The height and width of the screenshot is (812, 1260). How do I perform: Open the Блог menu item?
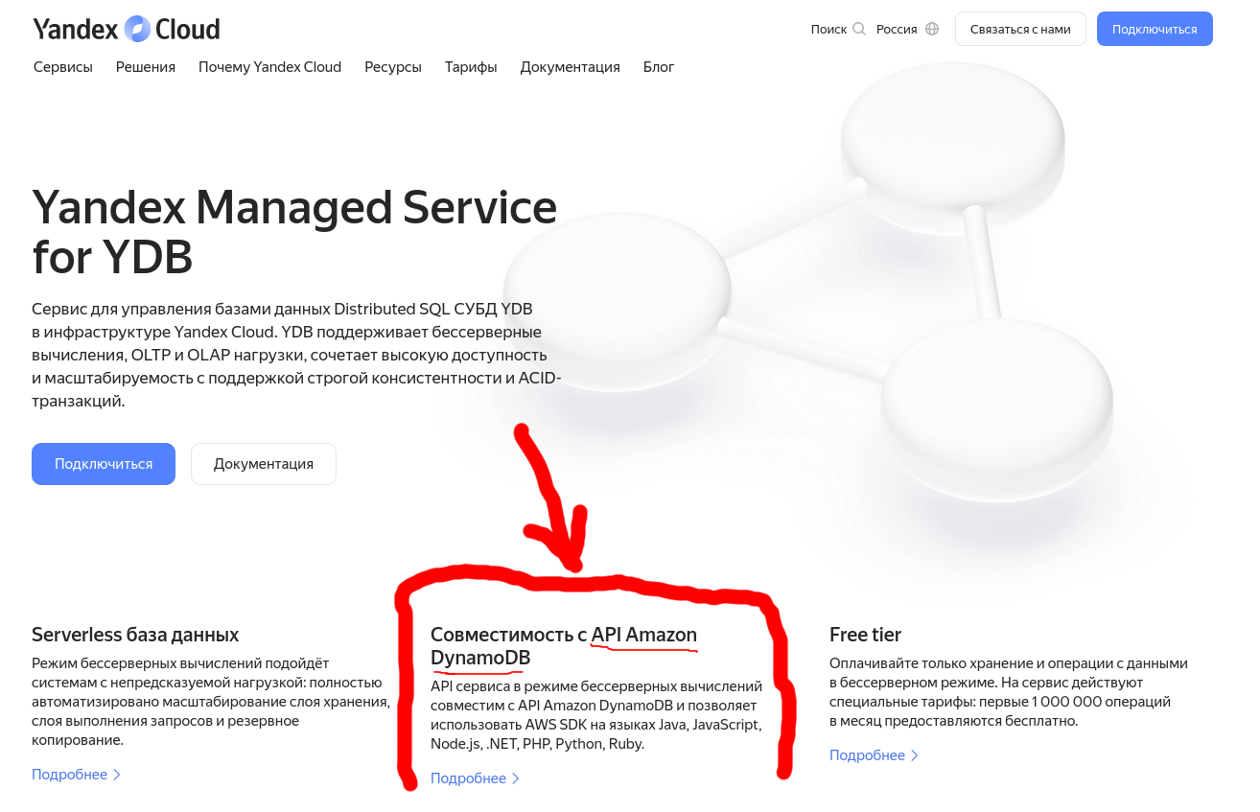click(659, 67)
